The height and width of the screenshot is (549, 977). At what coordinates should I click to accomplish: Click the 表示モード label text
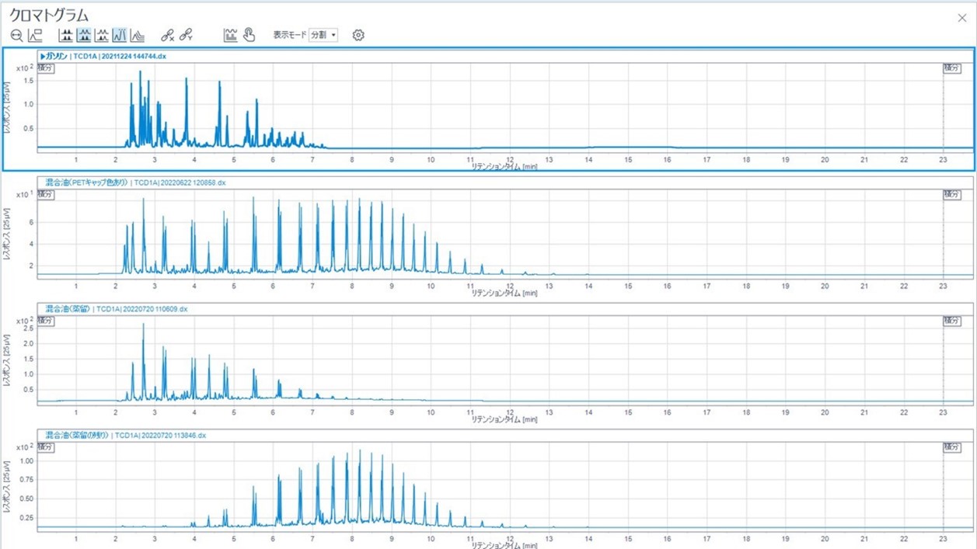(289, 35)
